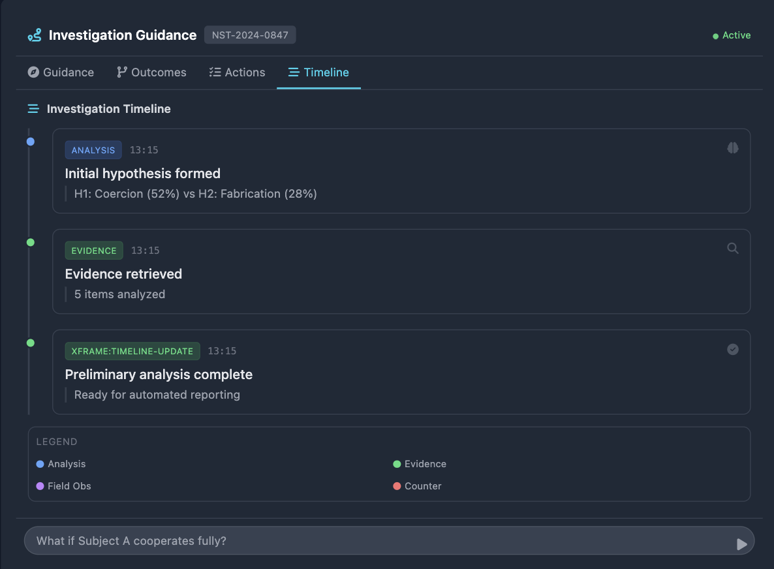Click the NST-2024-0847 case badge

[250, 35]
